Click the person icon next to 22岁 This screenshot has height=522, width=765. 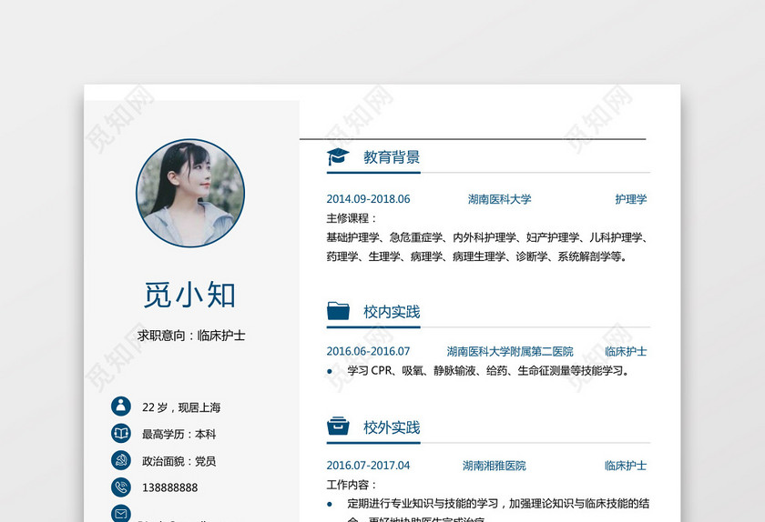coord(121,406)
